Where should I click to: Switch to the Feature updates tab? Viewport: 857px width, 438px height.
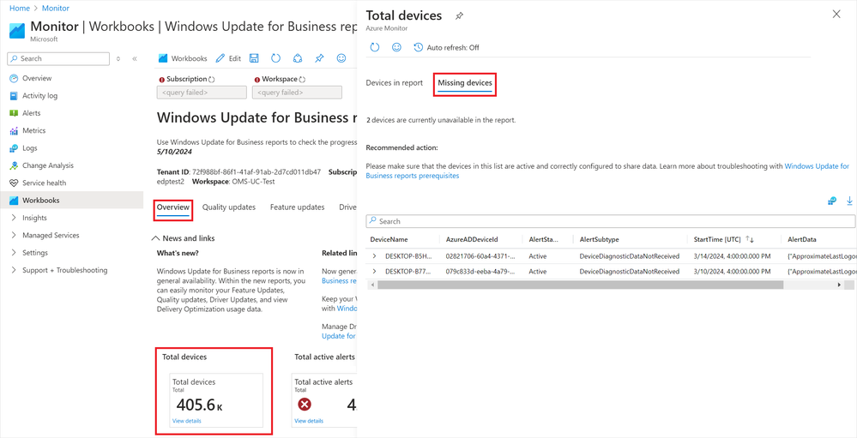pos(298,207)
